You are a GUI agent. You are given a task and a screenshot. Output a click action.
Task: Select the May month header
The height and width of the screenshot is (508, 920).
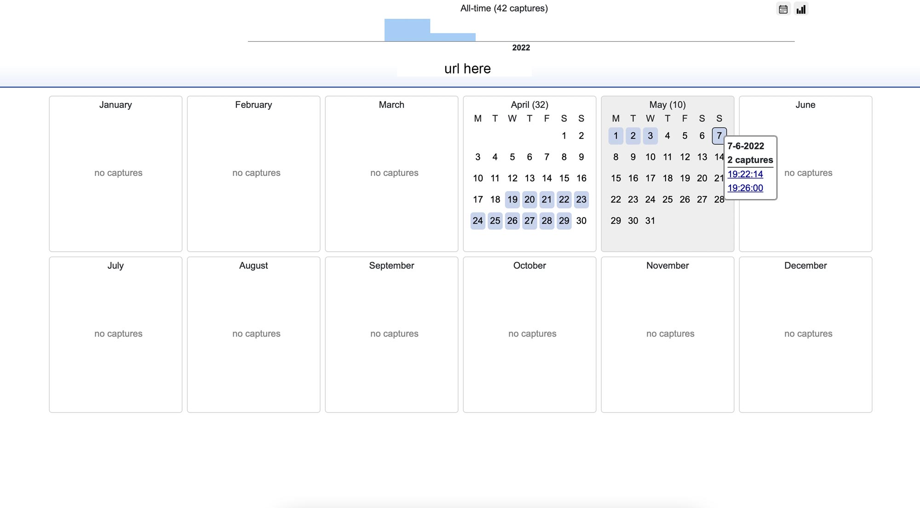point(667,104)
